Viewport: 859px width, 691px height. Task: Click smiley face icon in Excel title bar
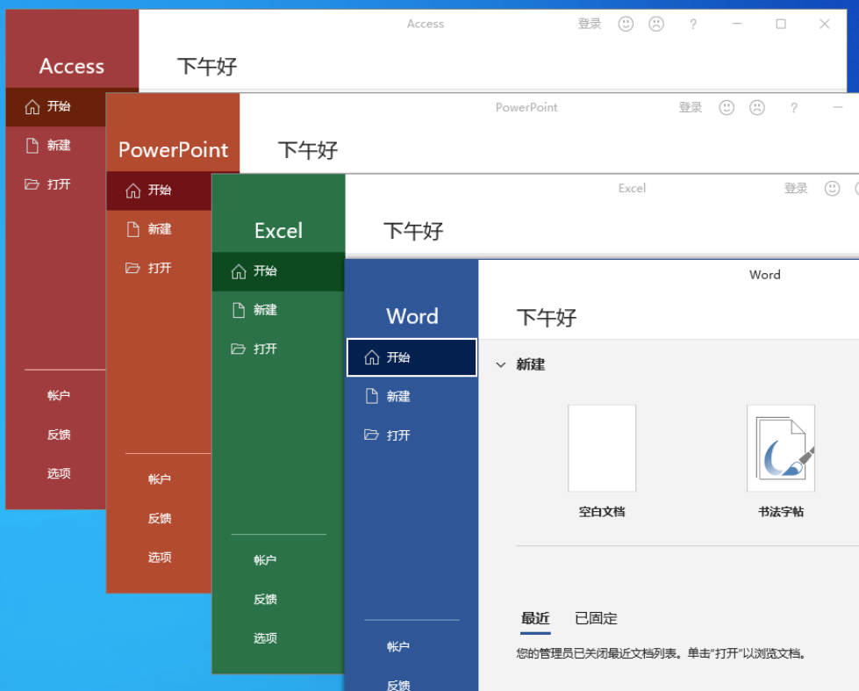(832, 189)
